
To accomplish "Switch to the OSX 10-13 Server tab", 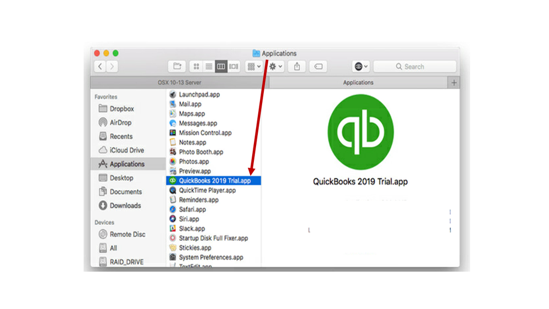I will click(x=179, y=82).
